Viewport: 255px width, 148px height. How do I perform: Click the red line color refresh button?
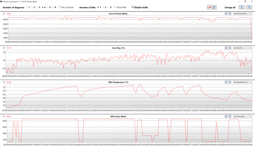pos(212,7)
